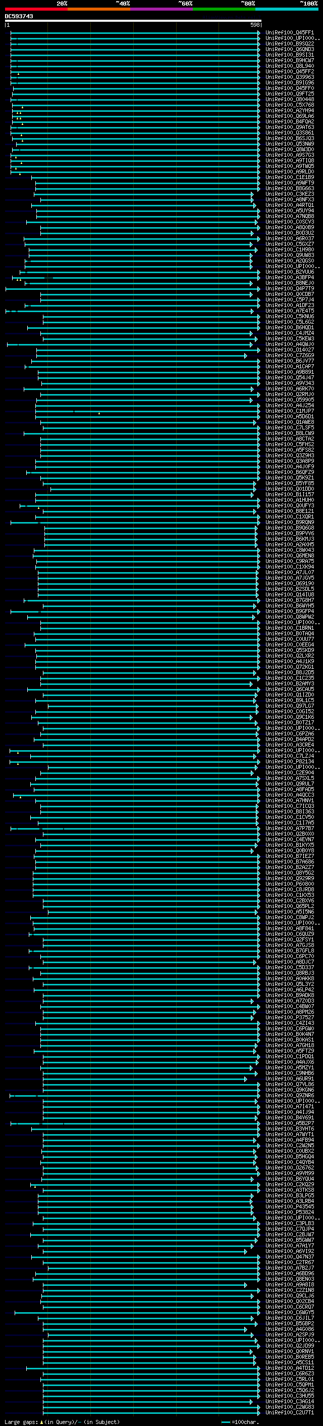Click hit label UniRef100_C1E1B9

coord(289,177)
